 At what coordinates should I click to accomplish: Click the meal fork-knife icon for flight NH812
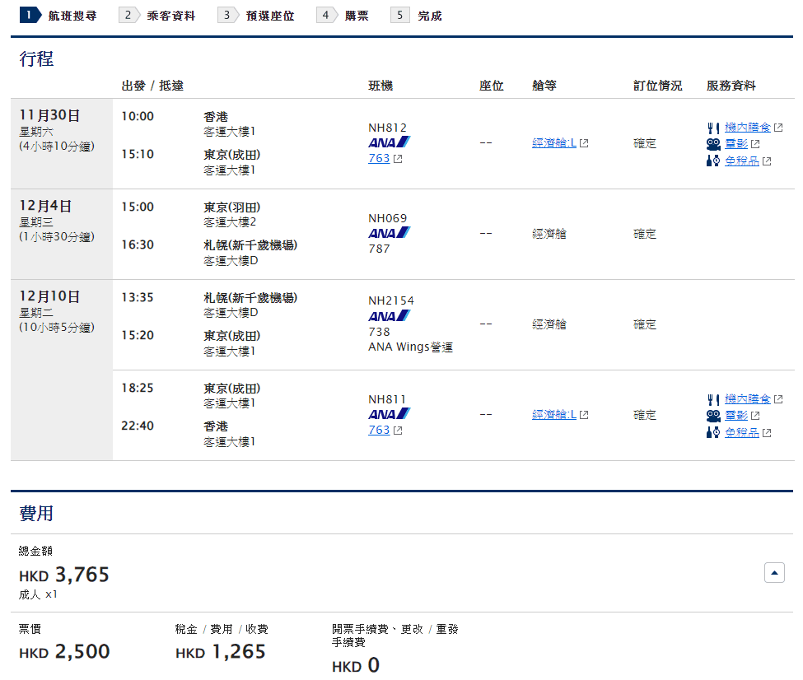pos(713,128)
